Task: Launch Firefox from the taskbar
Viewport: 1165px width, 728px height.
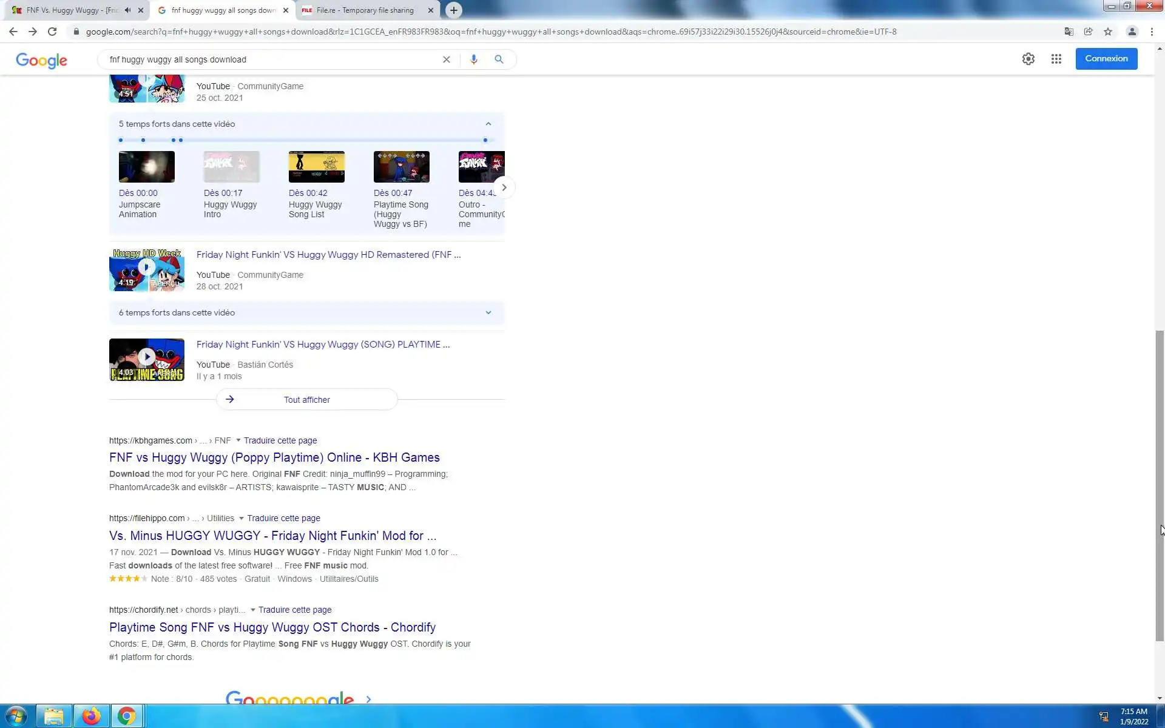Action: tap(91, 716)
